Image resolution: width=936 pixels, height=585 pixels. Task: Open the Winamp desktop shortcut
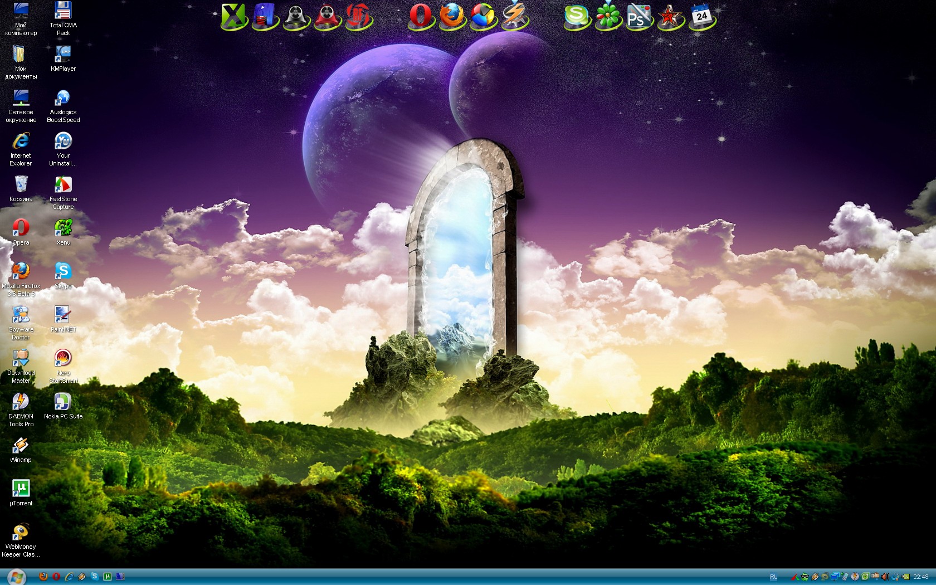21,446
